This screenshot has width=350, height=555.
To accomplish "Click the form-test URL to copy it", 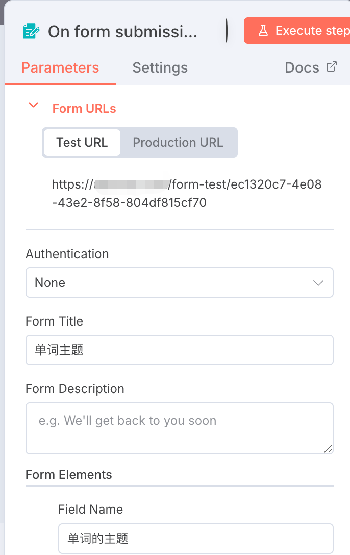I will click(187, 193).
